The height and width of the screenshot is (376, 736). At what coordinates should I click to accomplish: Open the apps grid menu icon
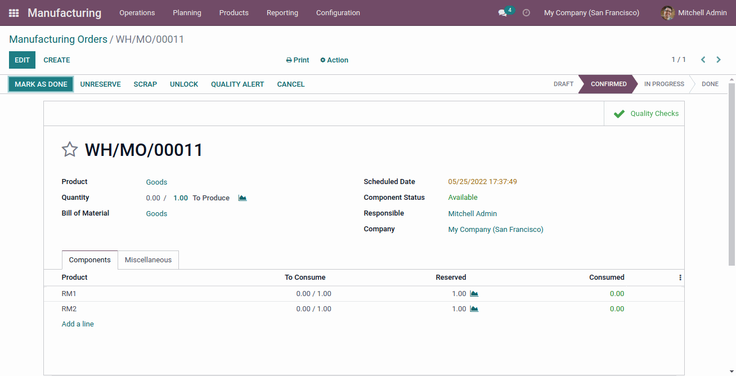click(x=14, y=13)
